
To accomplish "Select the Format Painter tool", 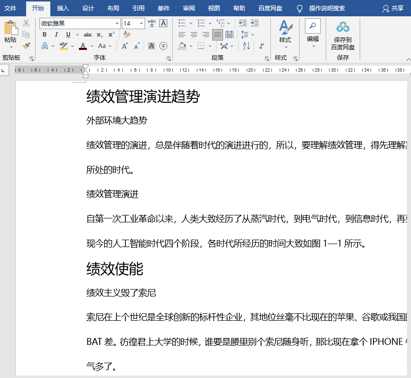I will click(x=27, y=45).
